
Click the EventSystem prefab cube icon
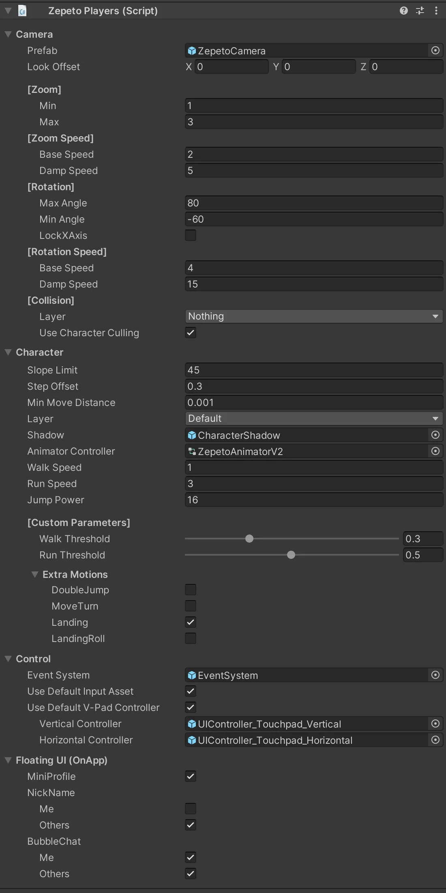[192, 675]
